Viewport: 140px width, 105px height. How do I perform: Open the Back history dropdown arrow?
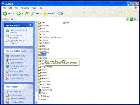coord(14,13)
